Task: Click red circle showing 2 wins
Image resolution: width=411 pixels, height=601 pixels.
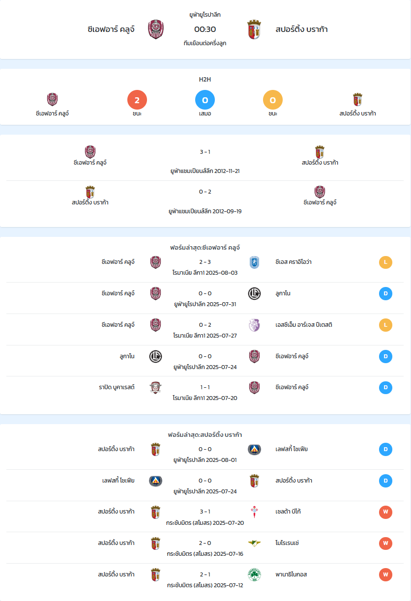Action: click(137, 100)
